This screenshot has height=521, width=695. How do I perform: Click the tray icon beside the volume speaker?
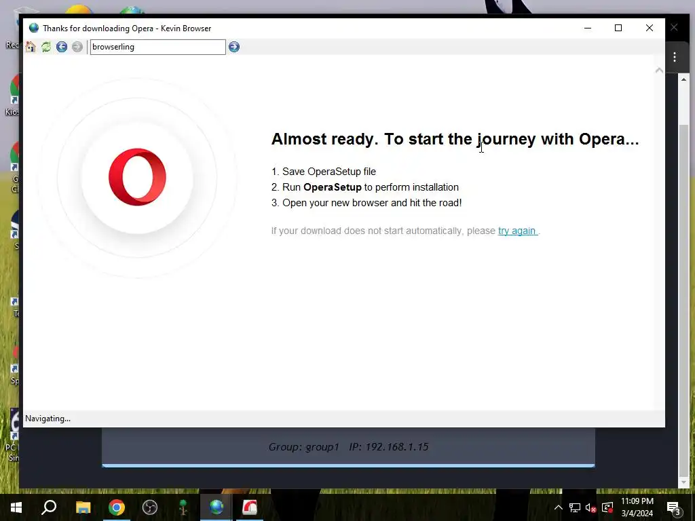tap(607, 507)
